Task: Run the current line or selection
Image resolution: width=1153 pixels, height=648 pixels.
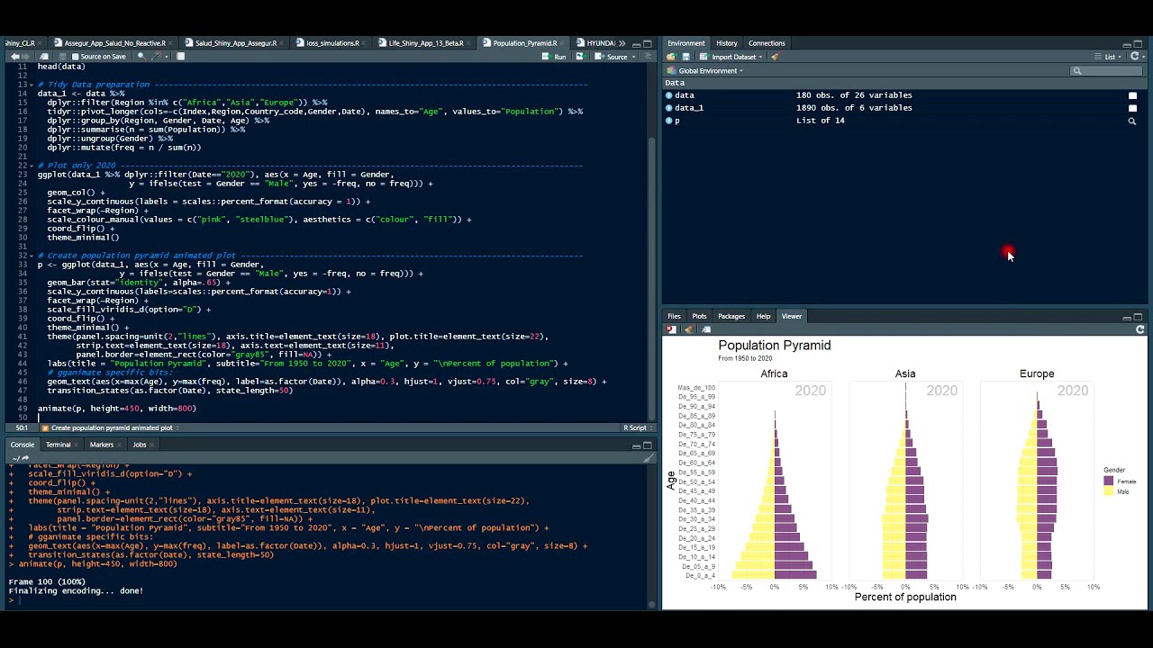Action: coord(553,57)
